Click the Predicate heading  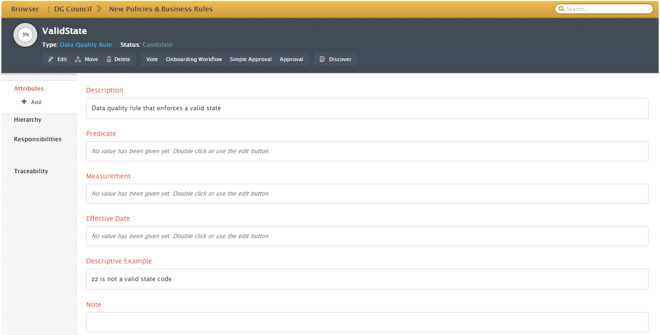point(101,134)
